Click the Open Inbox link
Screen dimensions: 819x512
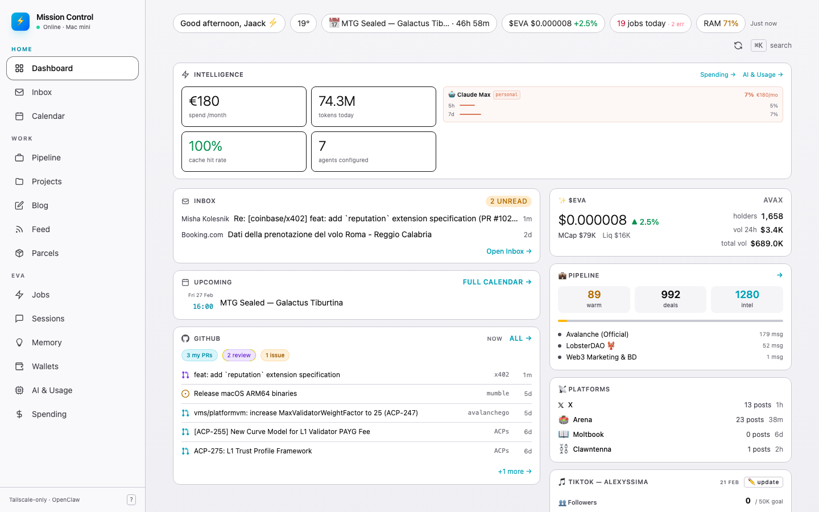(509, 251)
